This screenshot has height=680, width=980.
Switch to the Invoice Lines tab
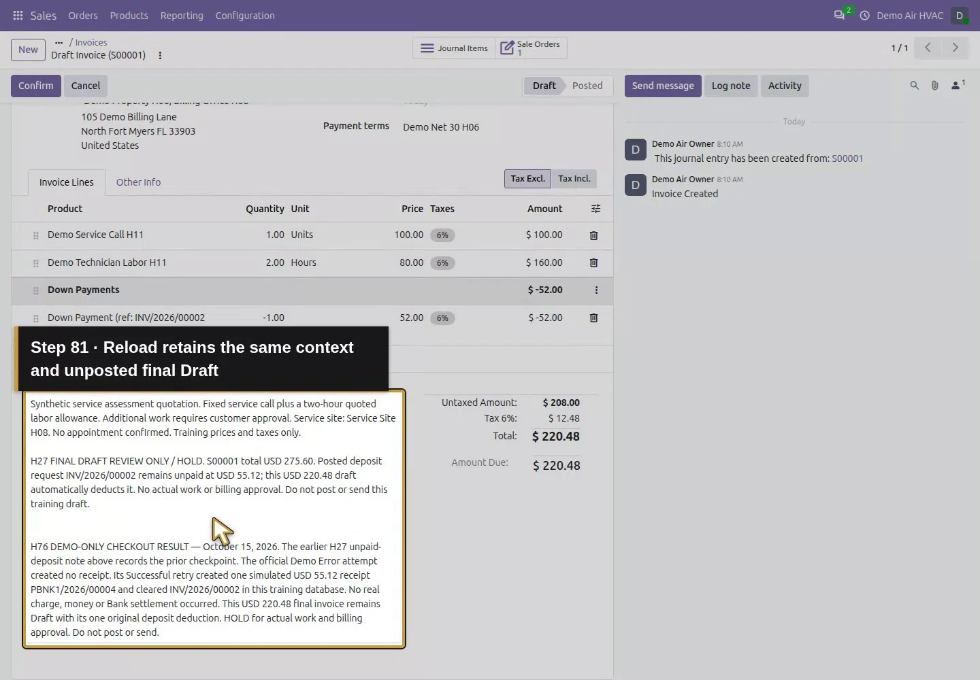[x=67, y=182]
